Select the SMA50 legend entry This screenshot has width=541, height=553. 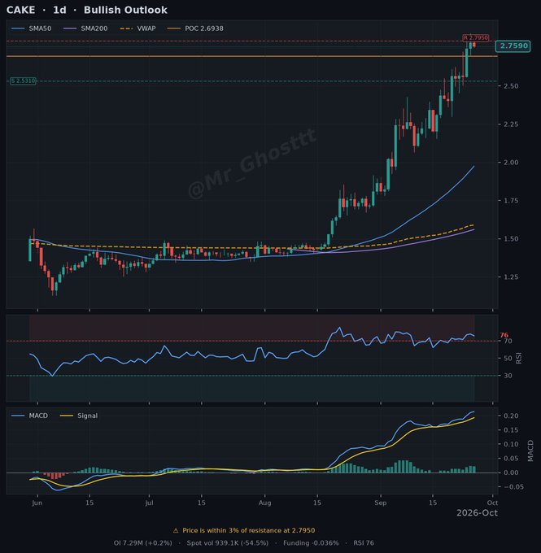(32, 28)
